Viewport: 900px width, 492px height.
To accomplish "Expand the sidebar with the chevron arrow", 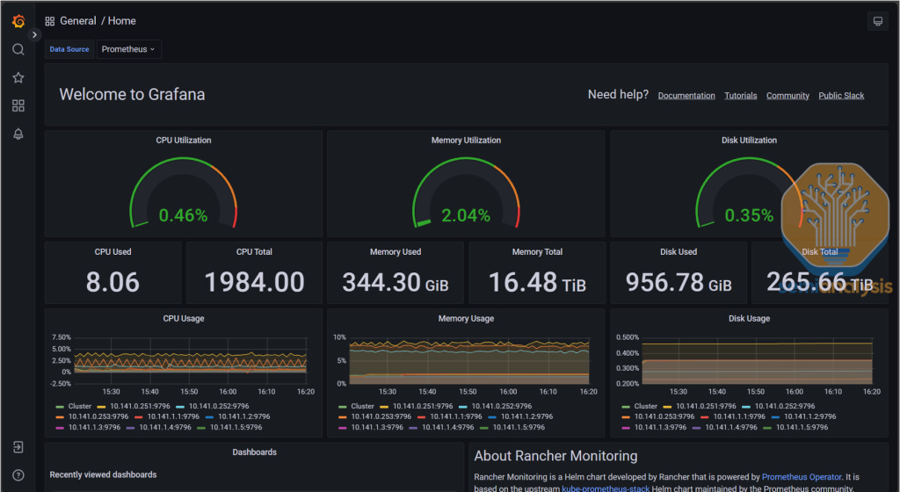I will [34, 35].
